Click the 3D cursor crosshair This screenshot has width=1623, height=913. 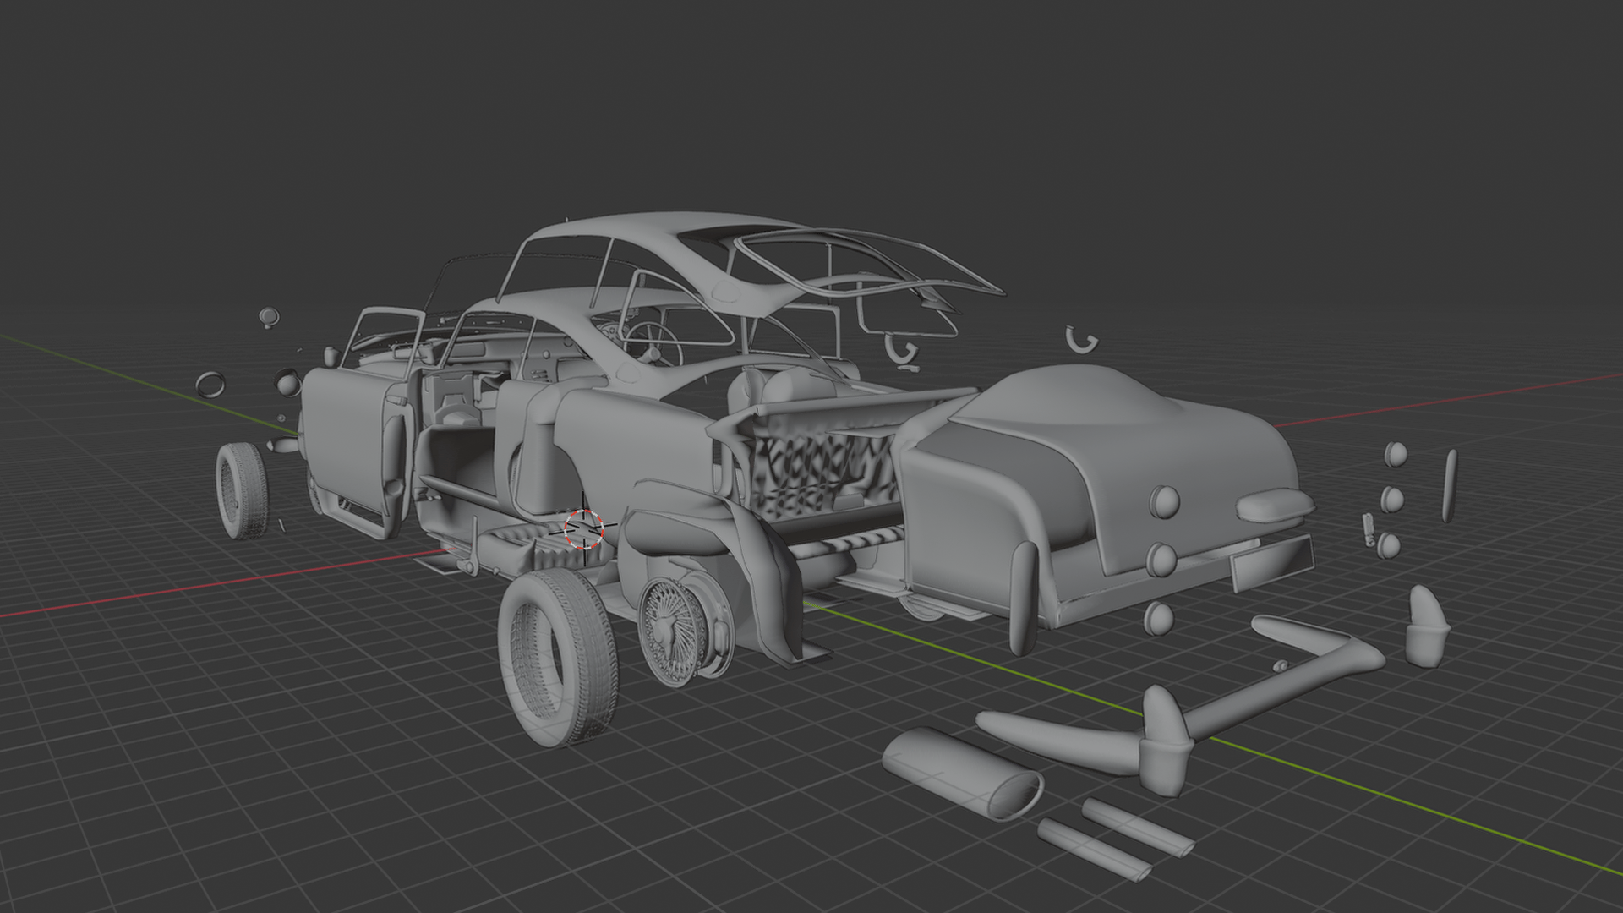coord(584,528)
